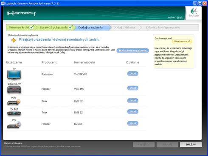Image resolution: width=208 pixels, height=156 pixels.
Task: Click the Potwierdzenie urządzenia label
Action: click(23, 35)
